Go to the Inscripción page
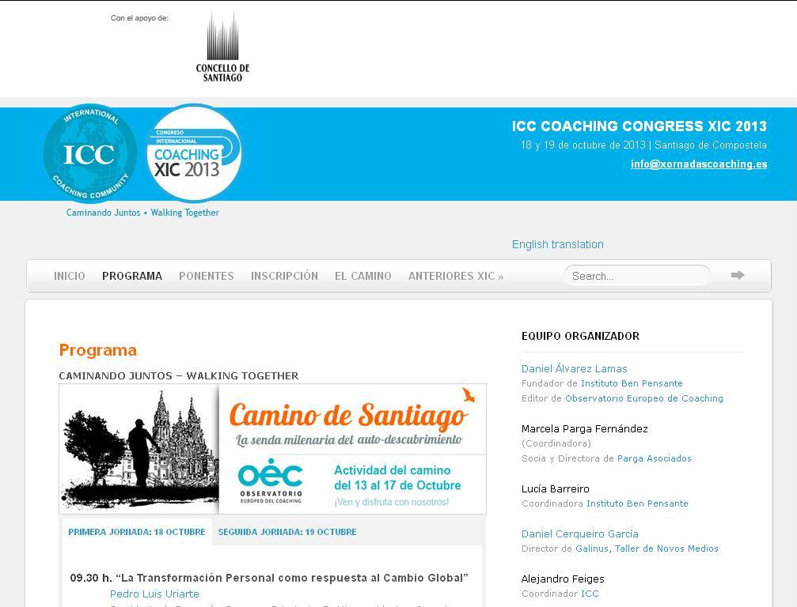Image resolution: width=797 pixels, height=607 pixels. click(x=284, y=276)
